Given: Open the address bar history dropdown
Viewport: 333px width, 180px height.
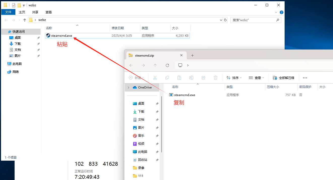Looking at the screenshot, I should (x=221, y=20).
